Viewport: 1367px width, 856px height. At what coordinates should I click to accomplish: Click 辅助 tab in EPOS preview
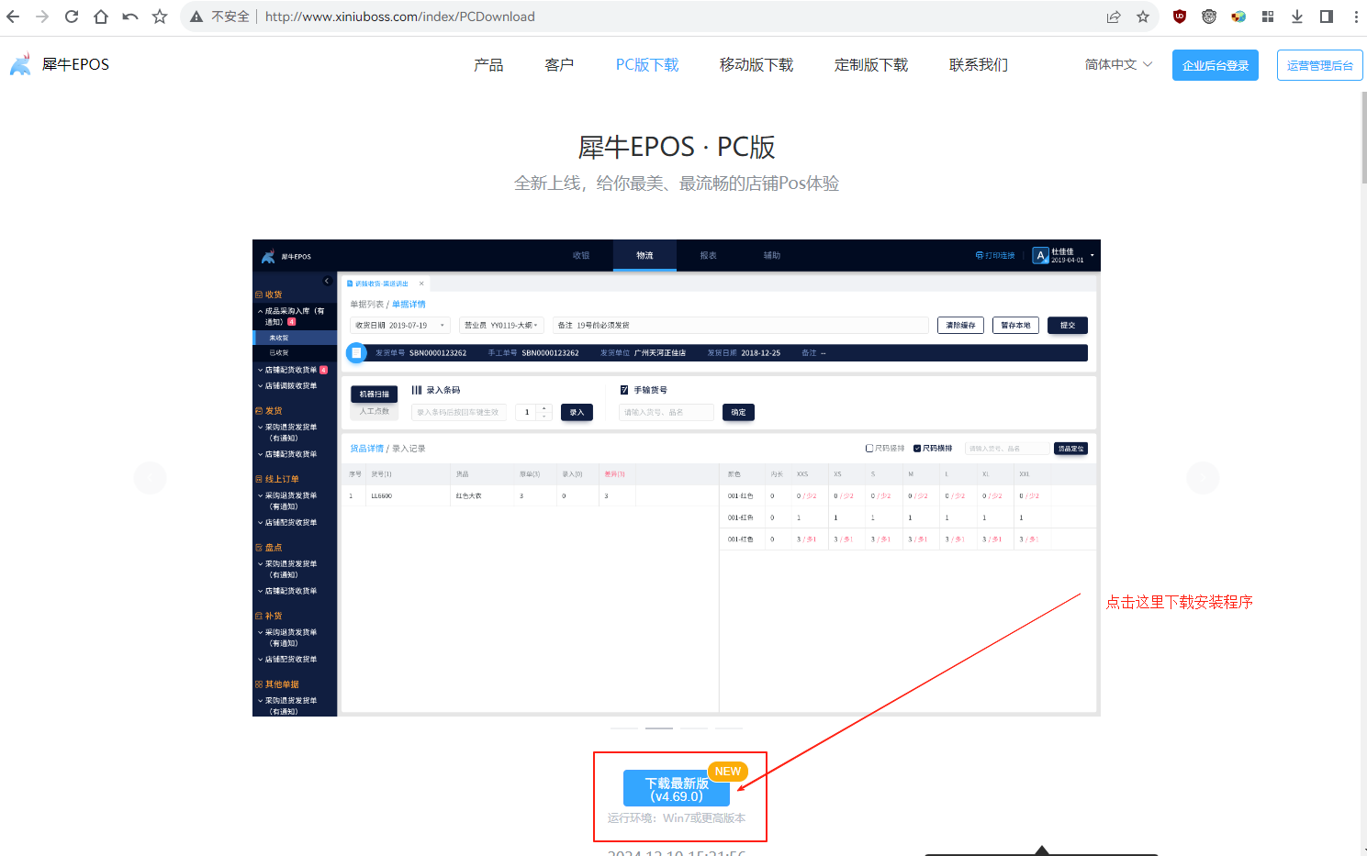(772, 255)
